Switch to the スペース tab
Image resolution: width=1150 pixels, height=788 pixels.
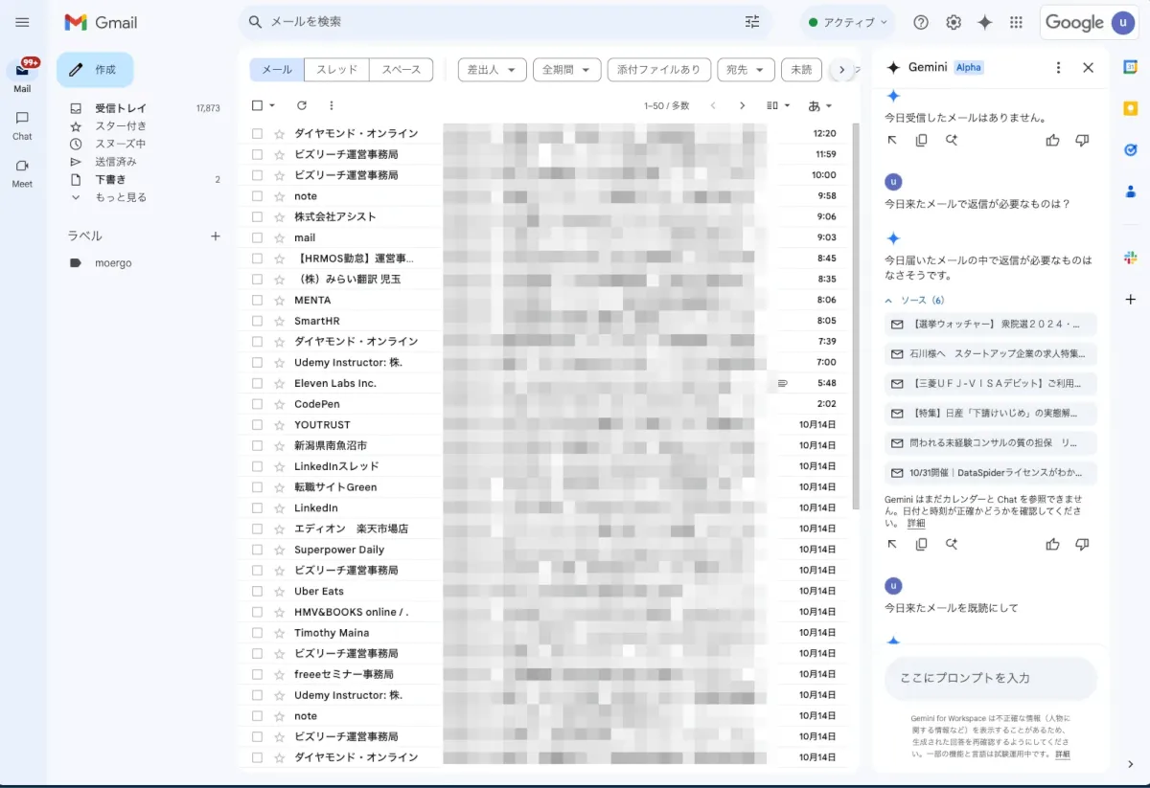(x=401, y=70)
